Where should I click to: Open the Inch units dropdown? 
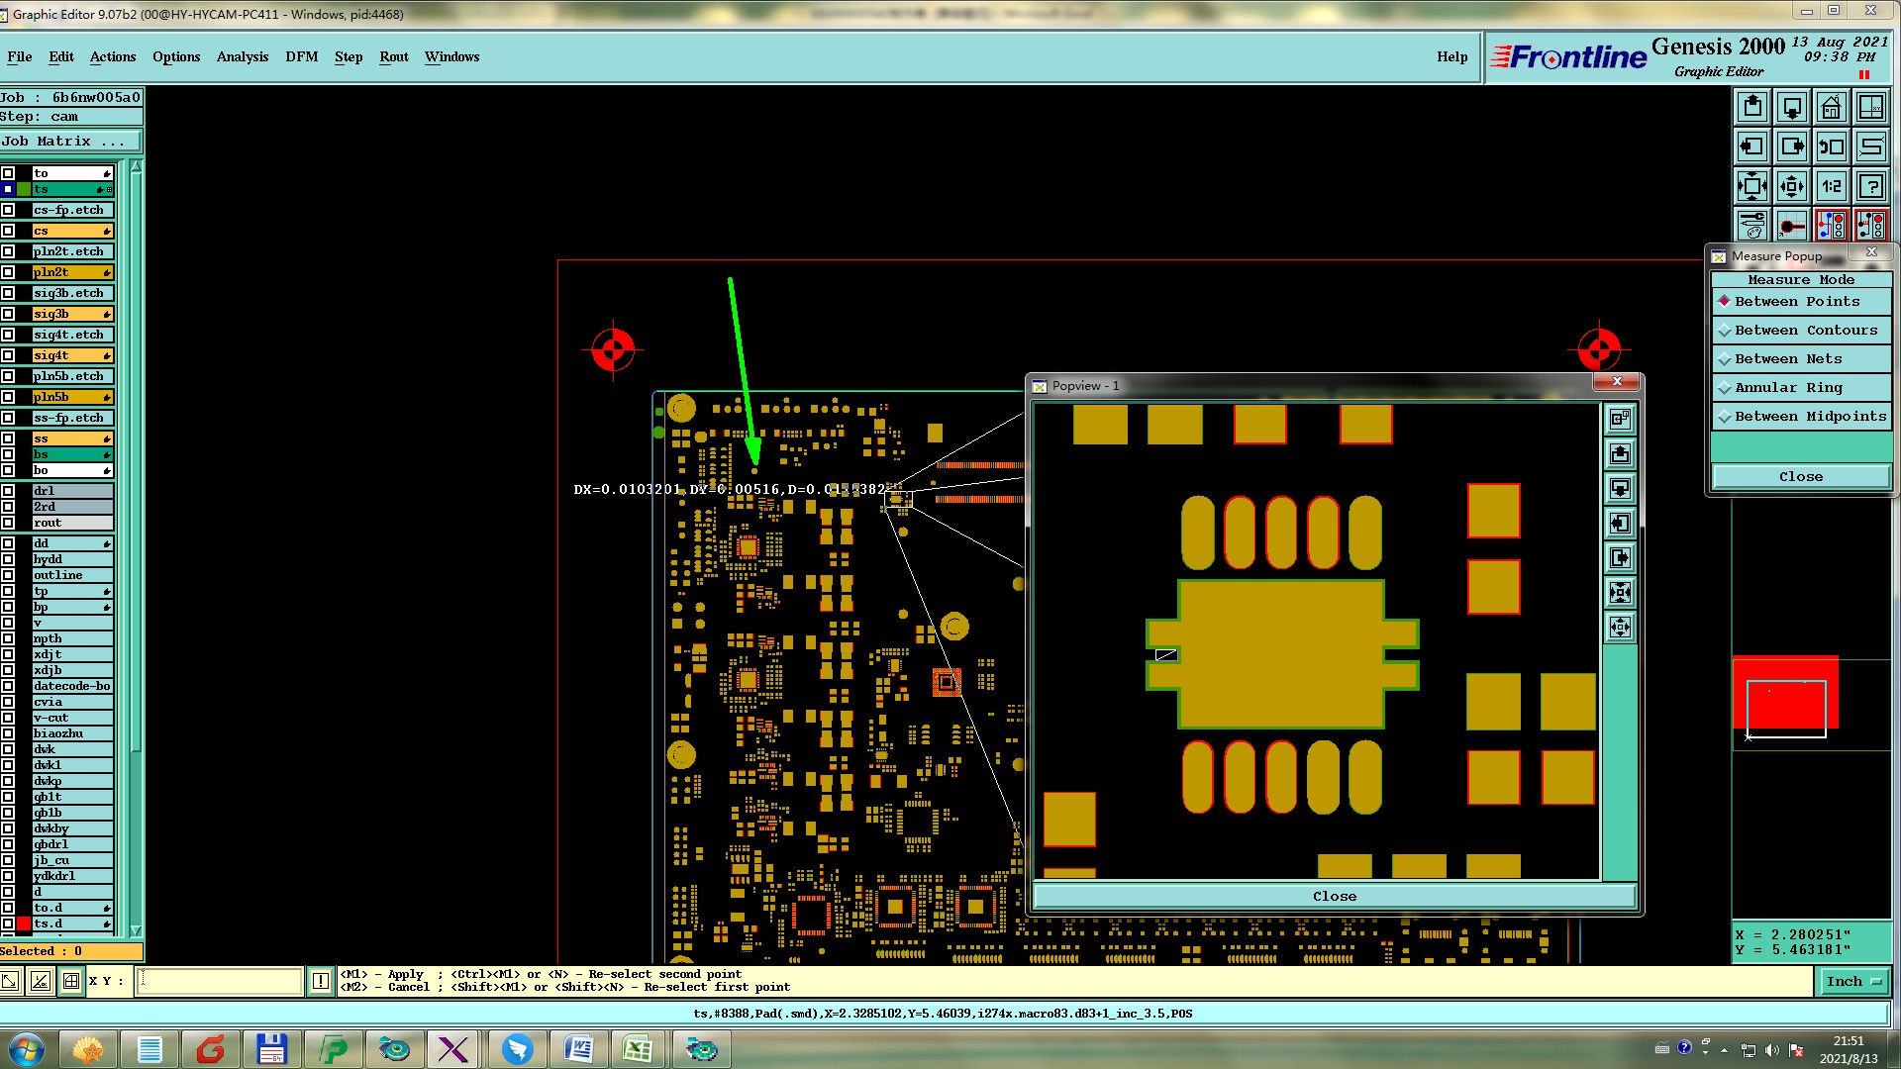[x=1851, y=981]
